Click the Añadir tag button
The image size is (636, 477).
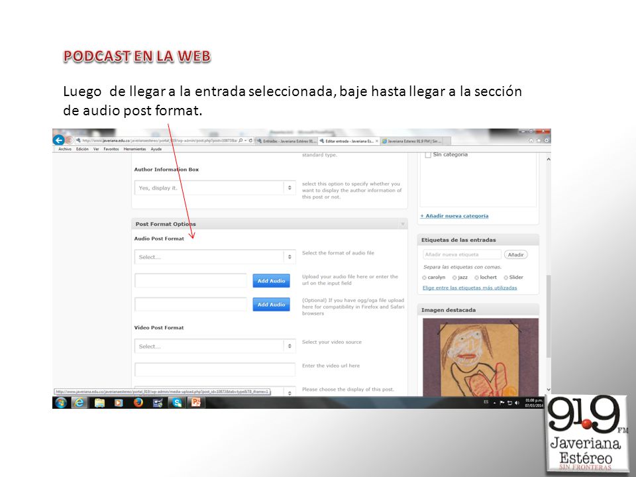515,254
